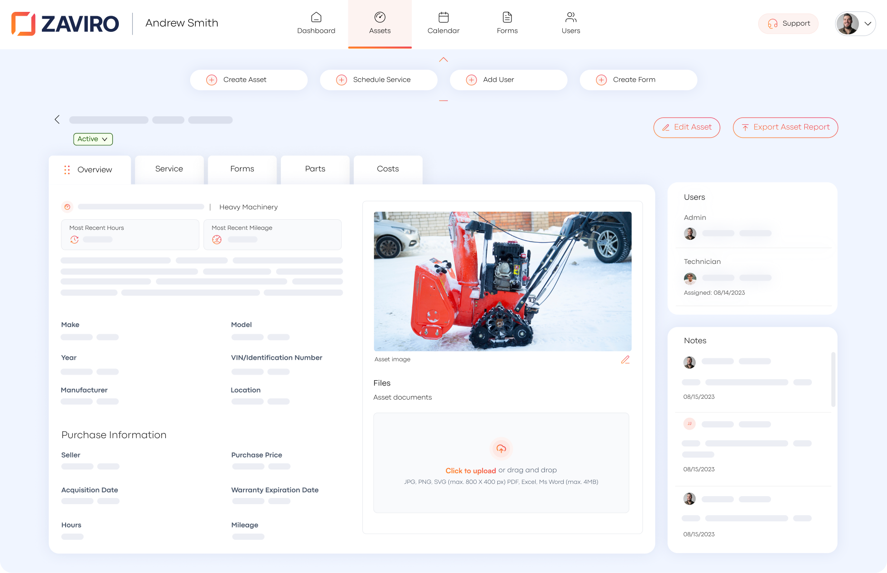Click the Overview drag-dots icon
The image size is (887, 573).
tap(67, 169)
